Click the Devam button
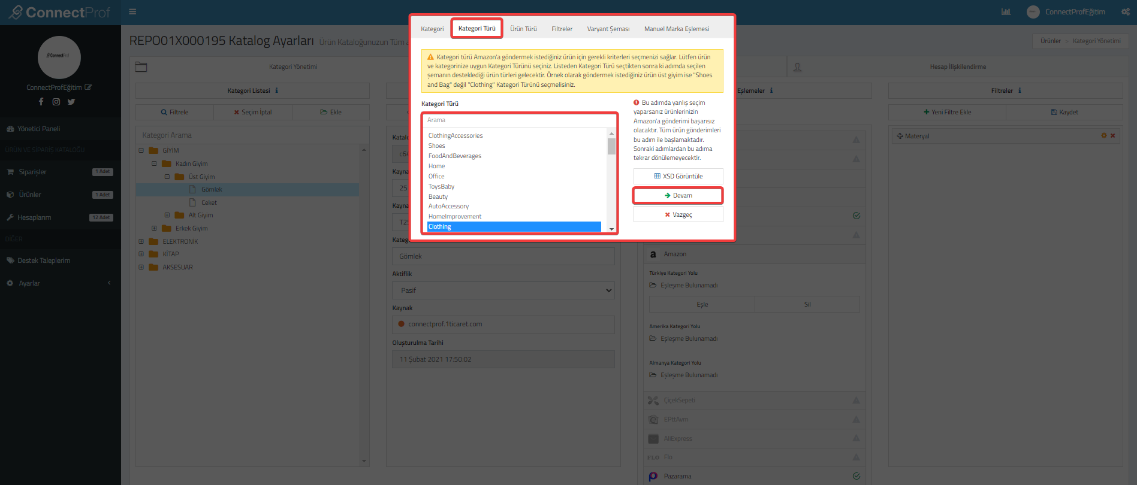The image size is (1137, 485). tap(678, 195)
